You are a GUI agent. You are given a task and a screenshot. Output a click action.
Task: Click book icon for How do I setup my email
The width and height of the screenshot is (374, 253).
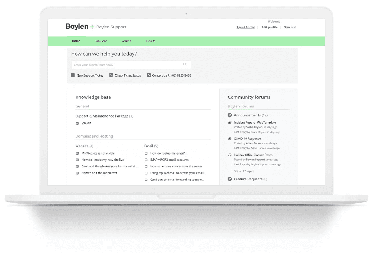pyautogui.click(x=146, y=153)
